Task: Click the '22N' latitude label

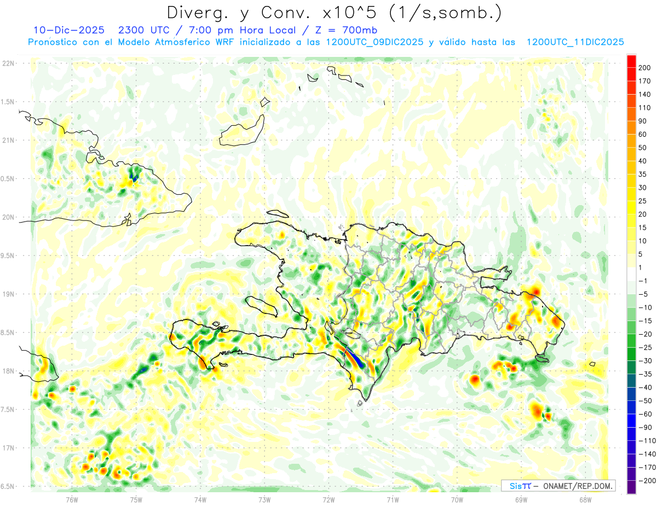Action: pos(8,63)
